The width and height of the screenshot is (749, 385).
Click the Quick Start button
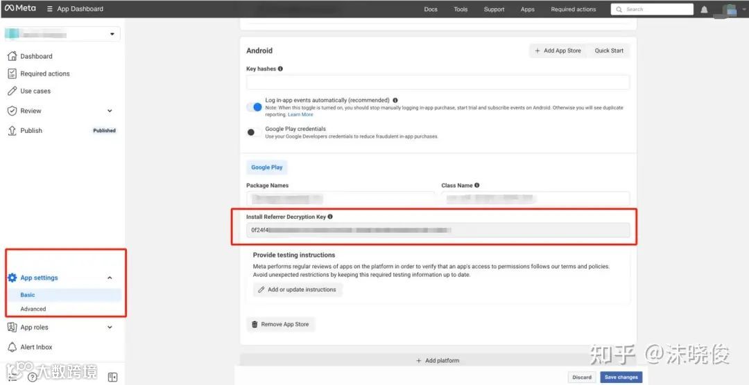point(609,51)
